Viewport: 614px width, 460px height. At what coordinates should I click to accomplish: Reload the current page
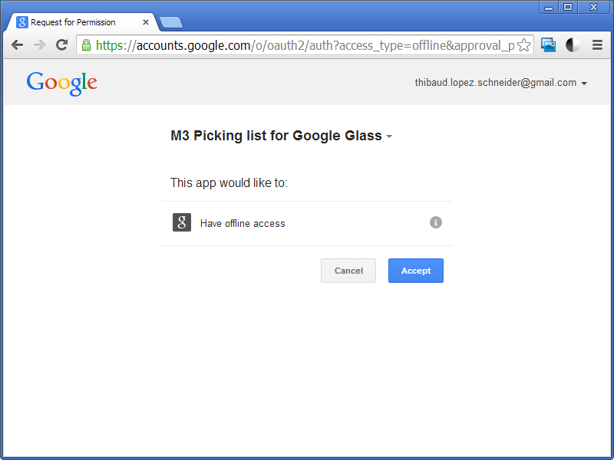(x=62, y=45)
